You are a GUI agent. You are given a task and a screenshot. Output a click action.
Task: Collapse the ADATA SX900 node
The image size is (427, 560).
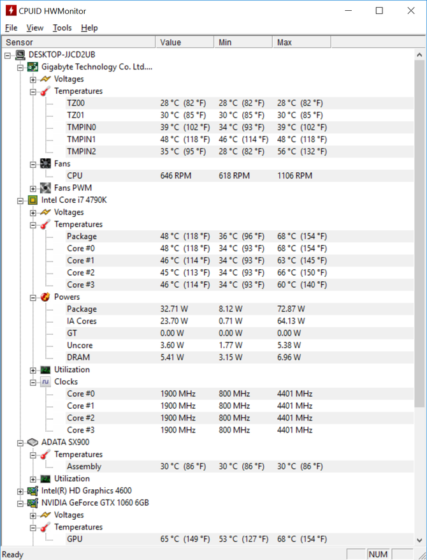tap(20, 443)
